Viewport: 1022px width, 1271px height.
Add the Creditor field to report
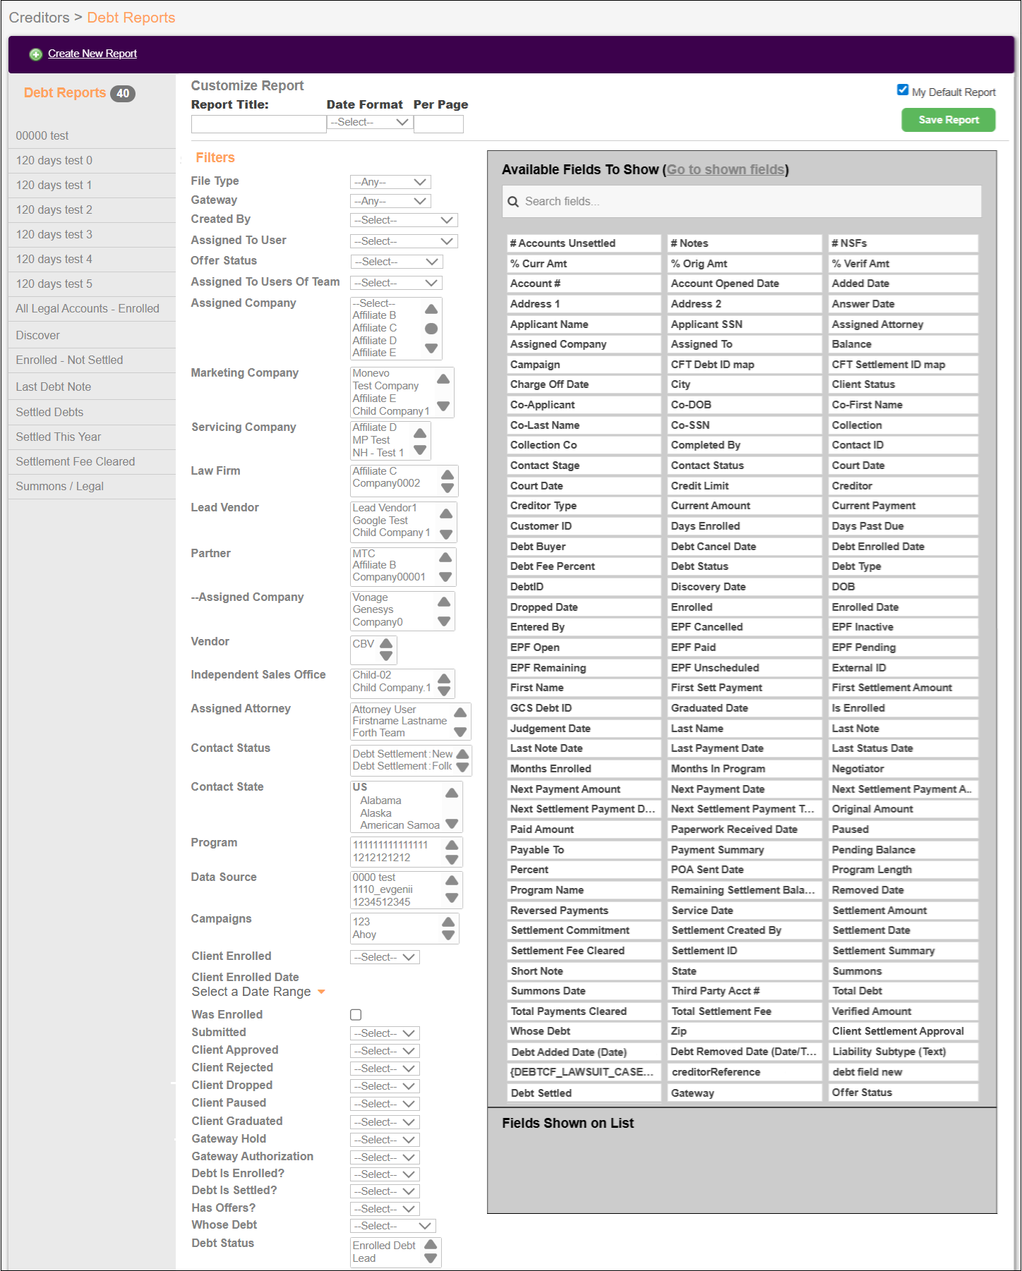click(x=903, y=486)
